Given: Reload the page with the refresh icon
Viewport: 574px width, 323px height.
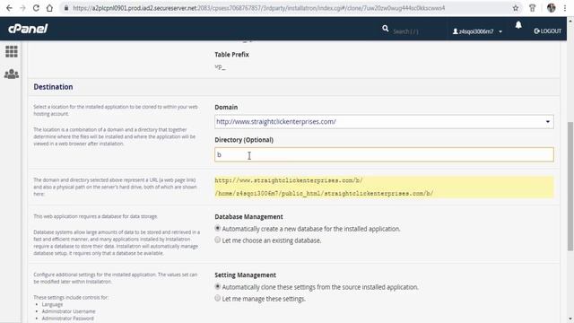Looking at the screenshot, I should coord(36,8).
